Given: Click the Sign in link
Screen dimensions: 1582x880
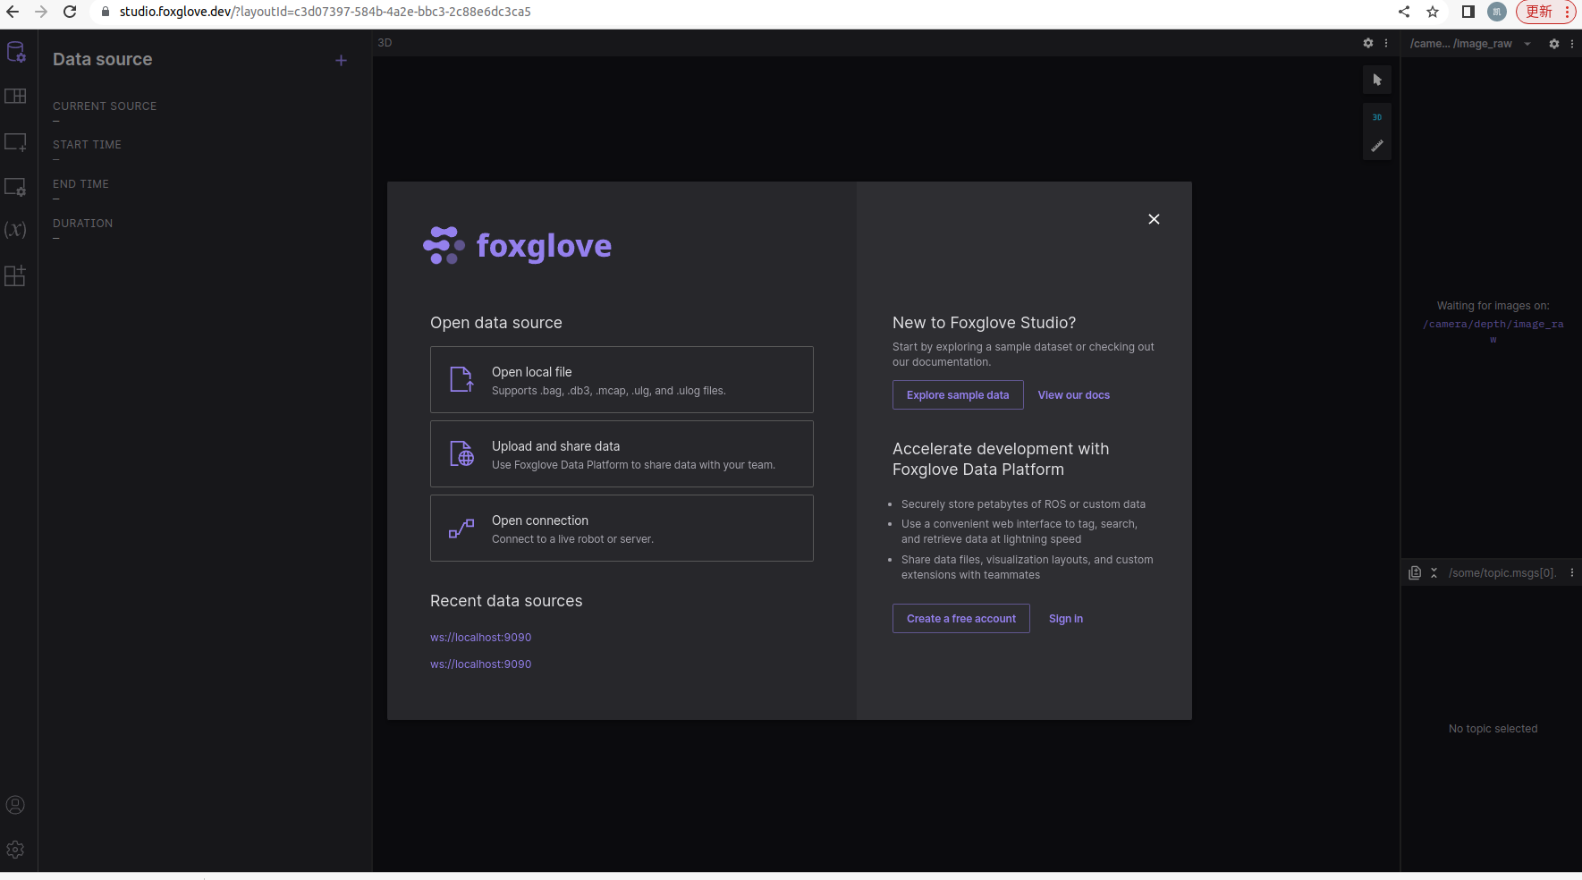Looking at the screenshot, I should (1066, 619).
